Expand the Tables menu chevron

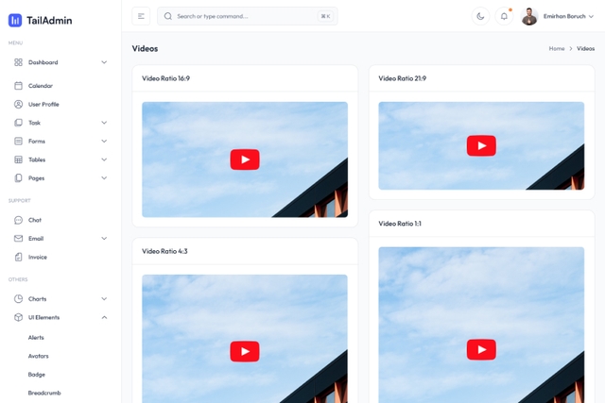pos(104,160)
